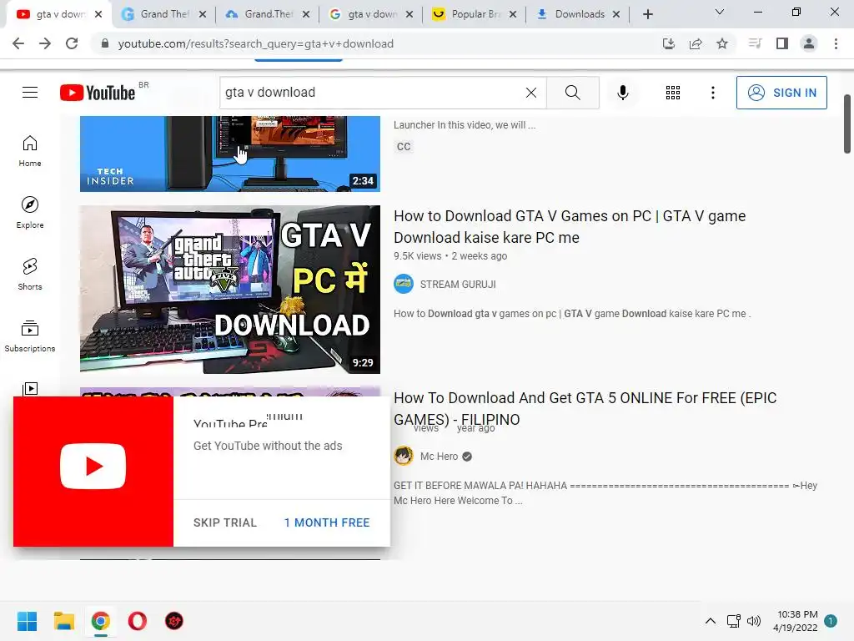This screenshot has height=641, width=854.
Task: Click the install app icon in address bar
Action: click(668, 43)
